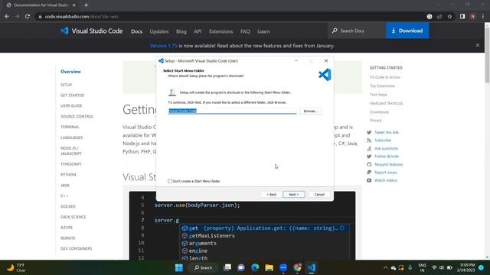Open File Explorer from the taskbar
This screenshot has width=490, height=275.
click(269, 267)
